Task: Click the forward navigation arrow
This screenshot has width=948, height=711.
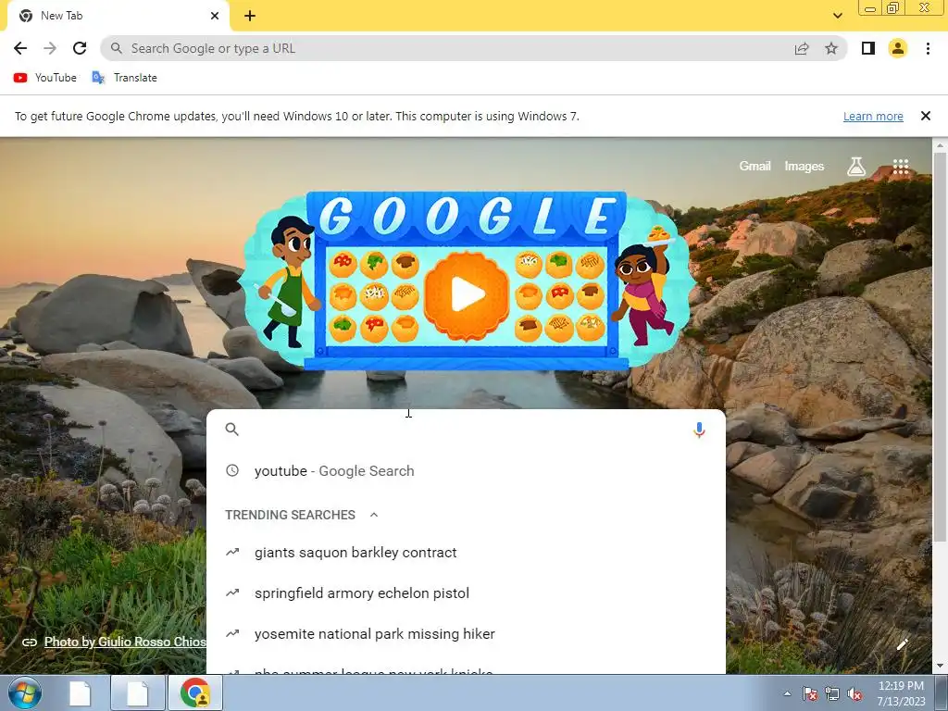Action: [50, 48]
